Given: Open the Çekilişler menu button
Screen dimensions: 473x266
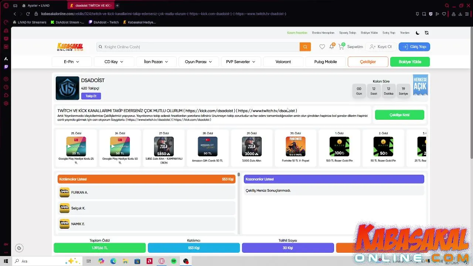Looking at the screenshot, I should (x=368, y=62).
